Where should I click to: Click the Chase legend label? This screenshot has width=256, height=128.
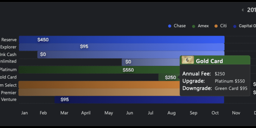pos(180,26)
